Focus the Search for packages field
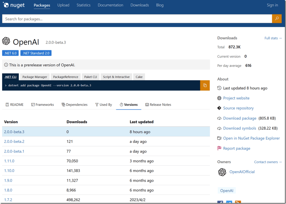 137,19
